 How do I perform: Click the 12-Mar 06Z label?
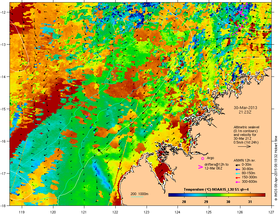click(x=213, y=168)
